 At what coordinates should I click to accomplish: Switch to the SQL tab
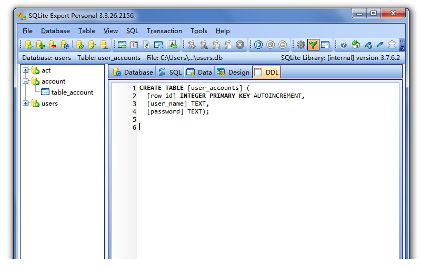[170, 73]
